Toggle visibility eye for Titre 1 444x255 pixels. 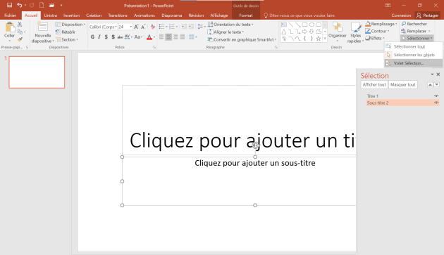point(436,96)
